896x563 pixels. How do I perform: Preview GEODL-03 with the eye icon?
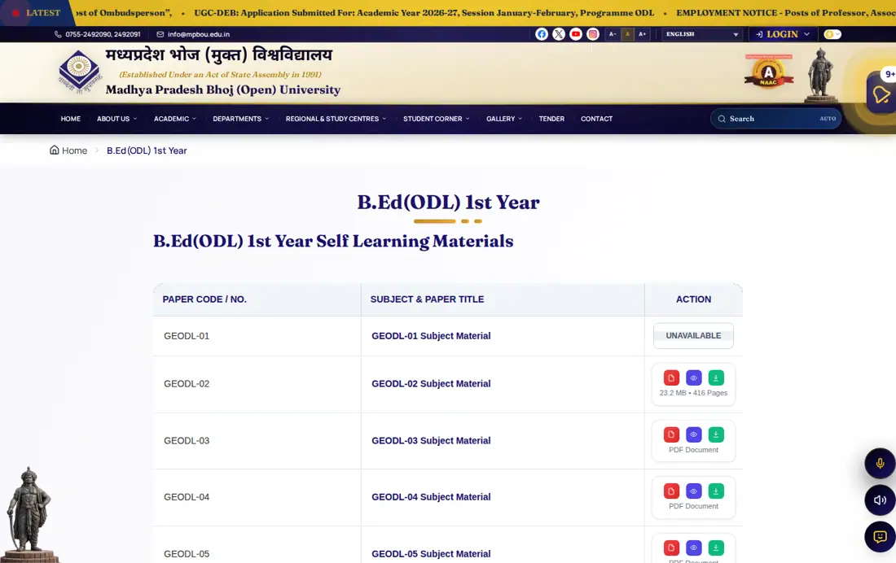click(x=694, y=434)
